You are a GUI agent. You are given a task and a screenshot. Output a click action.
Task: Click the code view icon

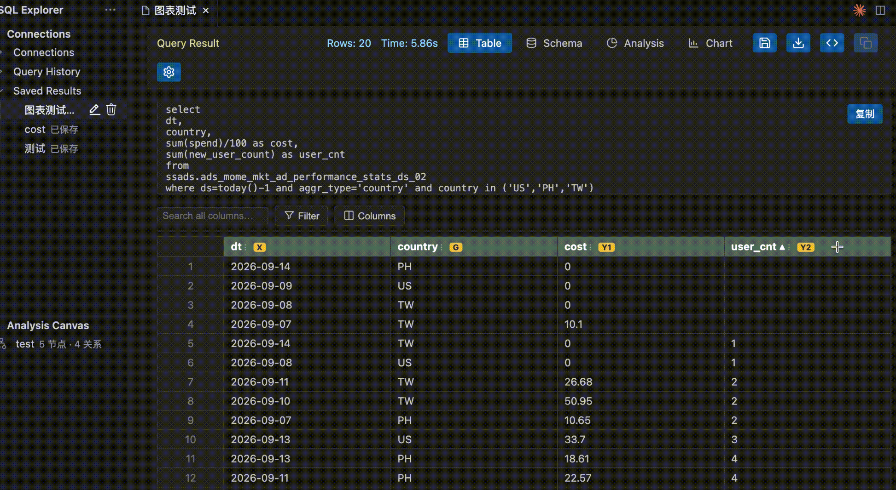(832, 43)
